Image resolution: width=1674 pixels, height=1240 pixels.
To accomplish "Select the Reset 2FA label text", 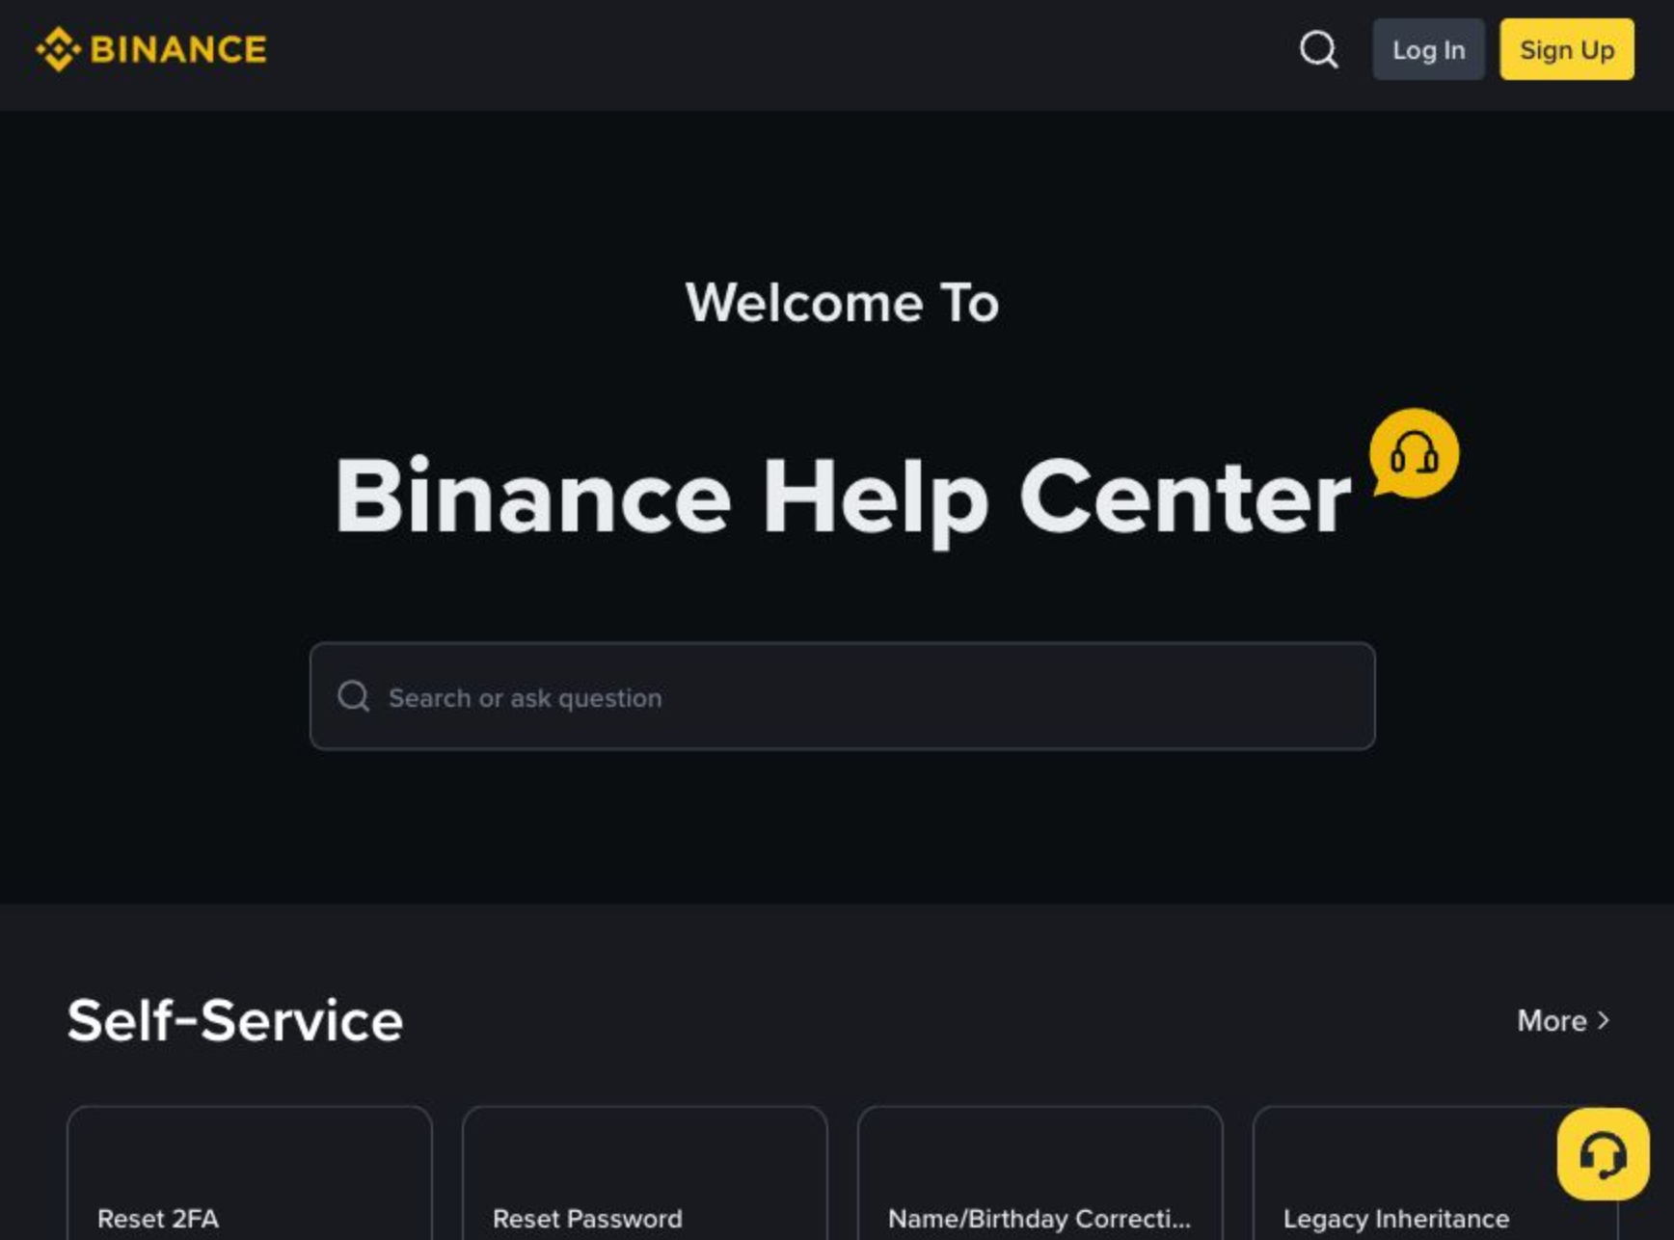I will coord(158,1219).
